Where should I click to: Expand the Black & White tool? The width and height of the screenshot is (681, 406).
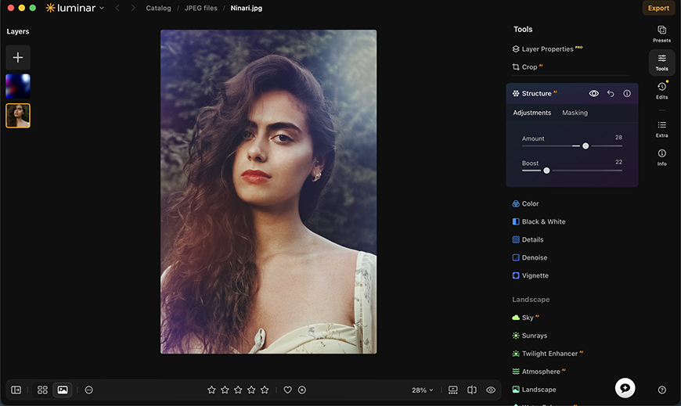[539, 221]
